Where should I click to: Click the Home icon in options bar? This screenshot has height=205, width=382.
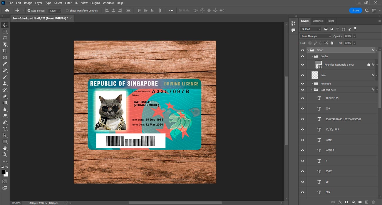(7, 10)
